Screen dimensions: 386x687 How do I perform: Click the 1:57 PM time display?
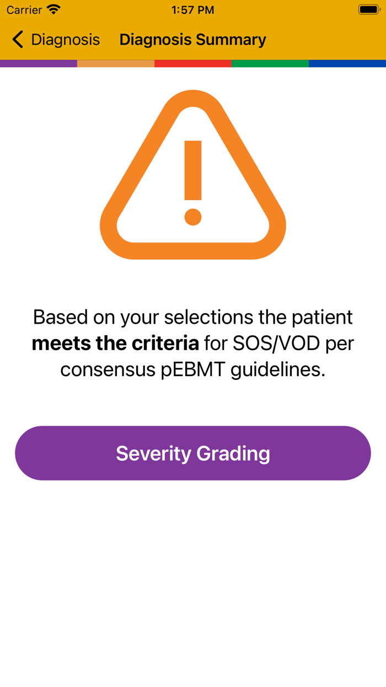tap(193, 9)
